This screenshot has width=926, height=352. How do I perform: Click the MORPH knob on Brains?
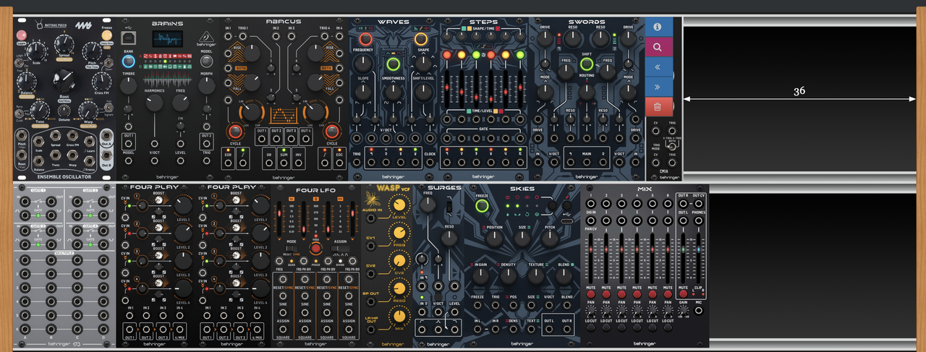(206, 87)
